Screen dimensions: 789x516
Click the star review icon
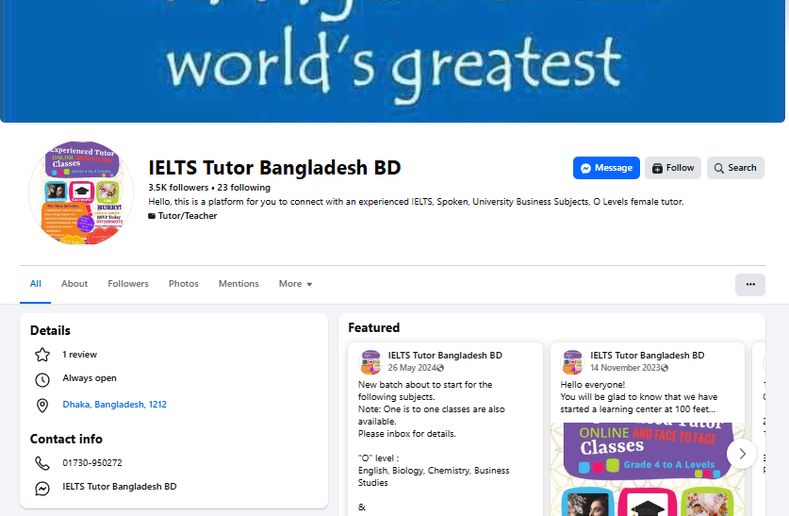(42, 355)
